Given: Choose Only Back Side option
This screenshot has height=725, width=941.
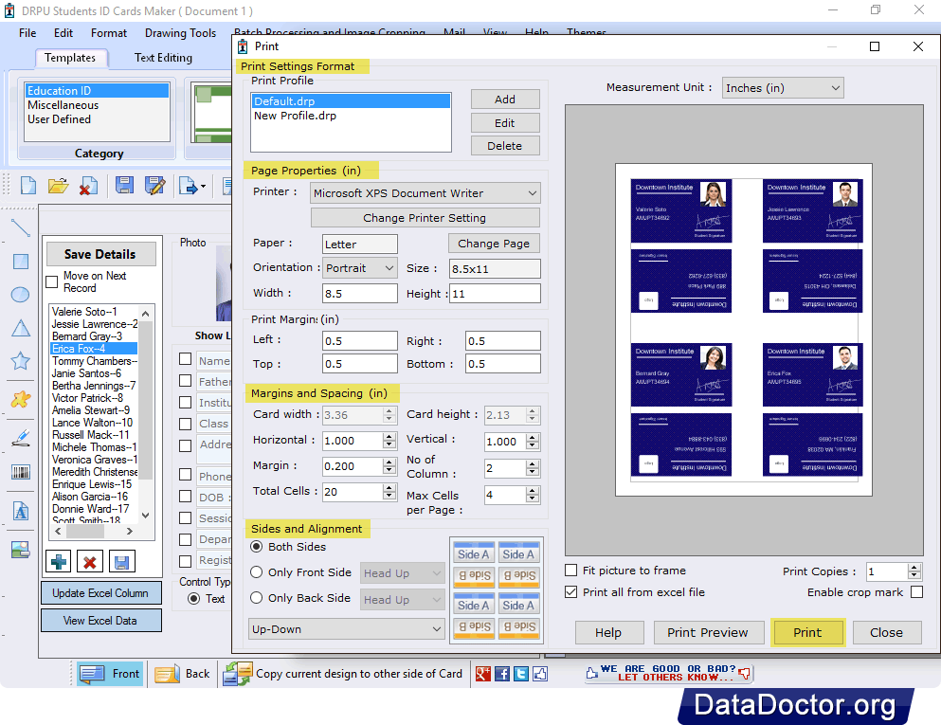Looking at the screenshot, I should tap(257, 598).
